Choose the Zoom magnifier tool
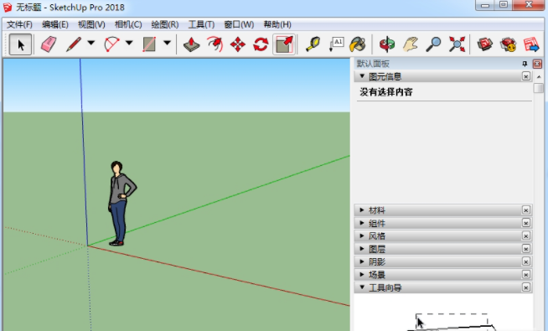 tap(433, 44)
